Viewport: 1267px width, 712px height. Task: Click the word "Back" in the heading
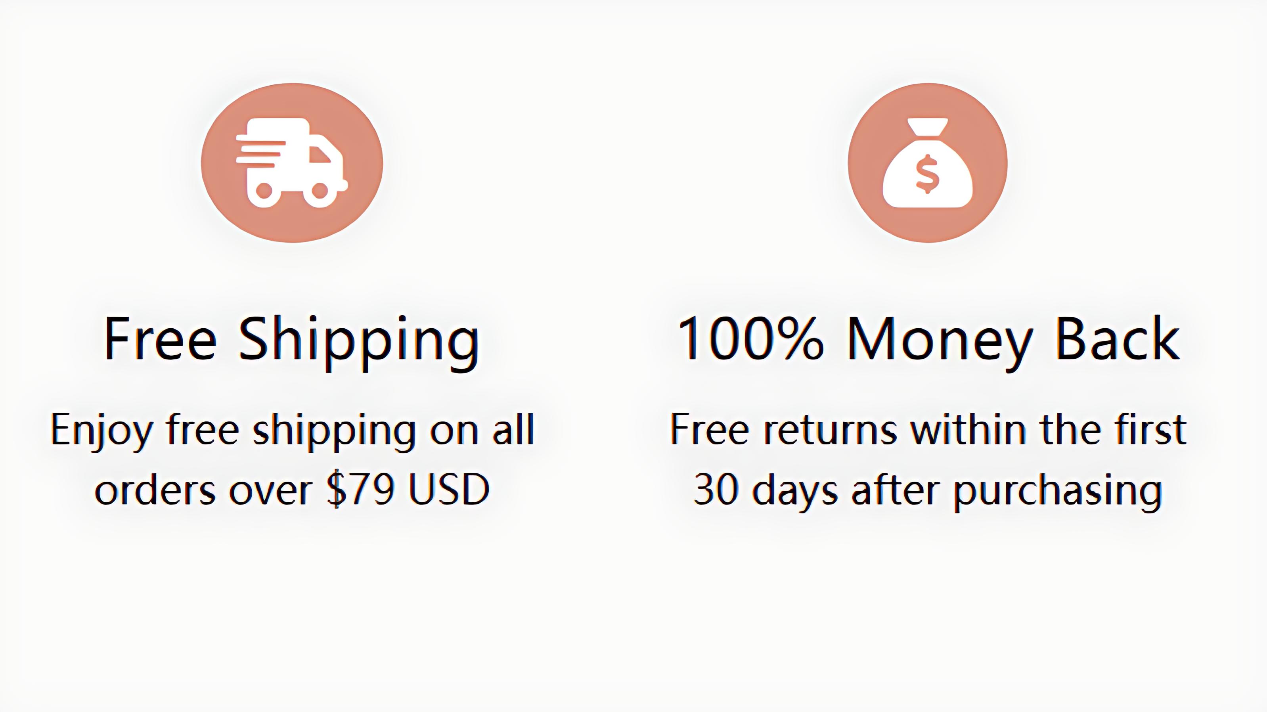point(1118,339)
